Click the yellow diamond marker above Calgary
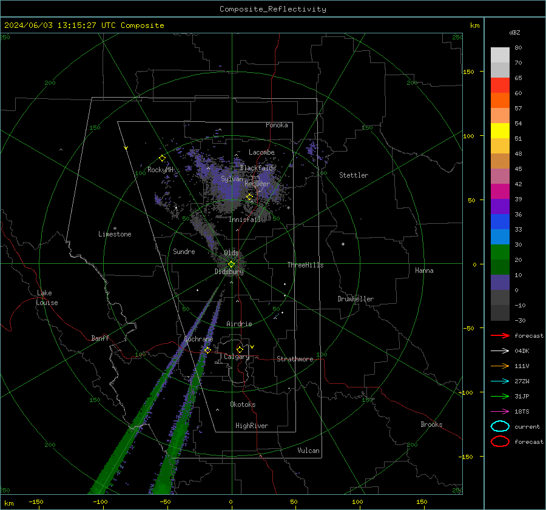 click(x=240, y=349)
